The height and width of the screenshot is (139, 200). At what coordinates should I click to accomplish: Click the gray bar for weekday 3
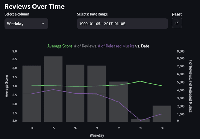point(97,94)
